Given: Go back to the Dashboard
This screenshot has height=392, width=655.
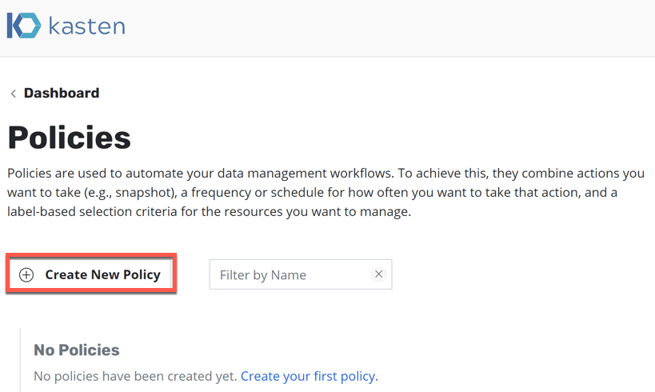Looking at the screenshot, I should (62, 94).
